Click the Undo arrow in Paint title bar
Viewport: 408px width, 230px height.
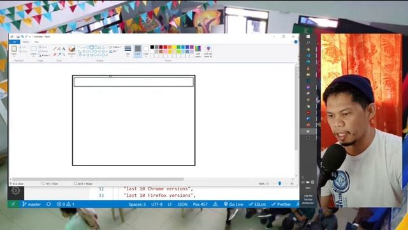(22, 37)
